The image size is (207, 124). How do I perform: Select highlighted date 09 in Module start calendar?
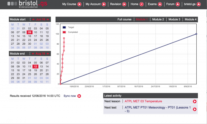(29, 32)
